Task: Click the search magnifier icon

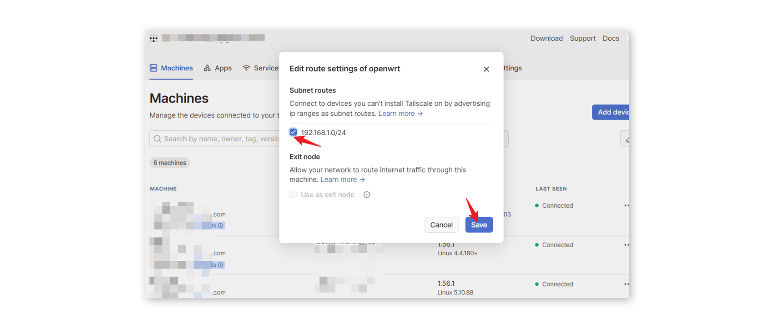Action: coord(157,139)
